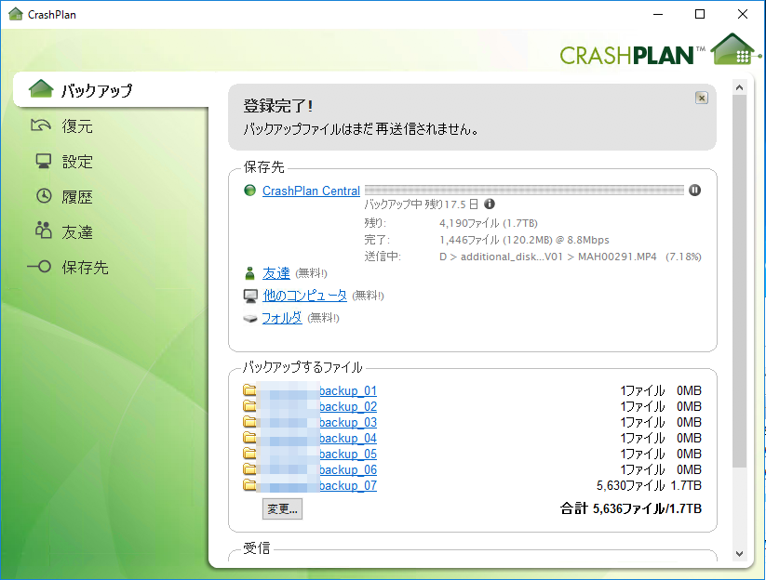Open the バックアップ tab in sidebar

tap(112, 90)
